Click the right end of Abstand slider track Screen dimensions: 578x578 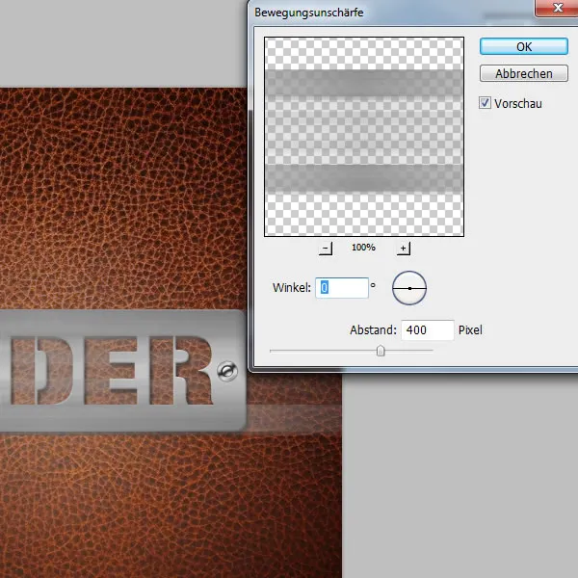pyautogui.click(x=432, y=352)
